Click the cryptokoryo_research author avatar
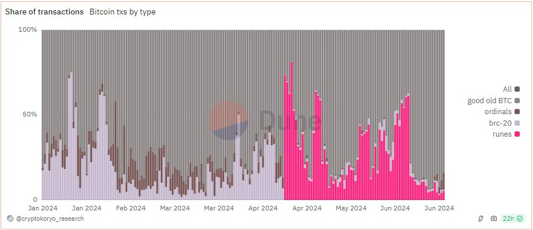533x230 pixels. [10, 218]
